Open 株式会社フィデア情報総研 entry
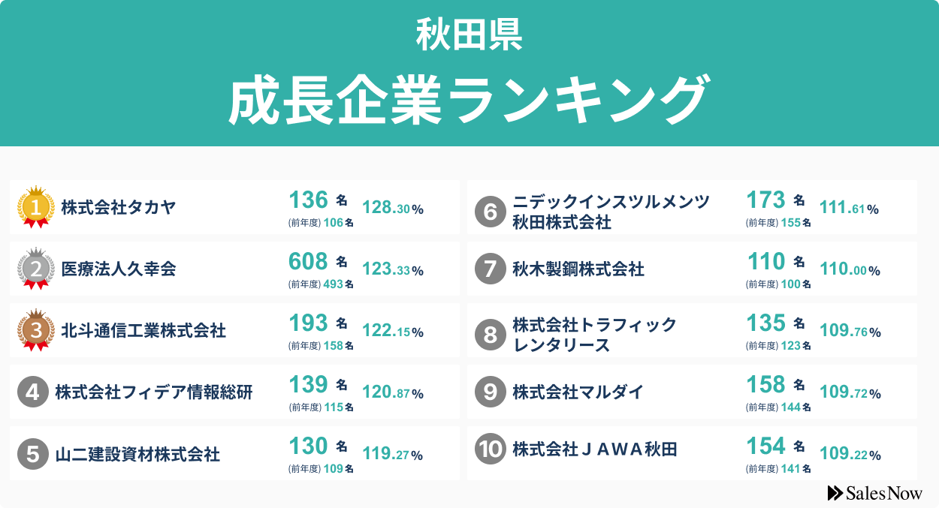This screenshot has width=939, height=508. click(x=154, y=392)
